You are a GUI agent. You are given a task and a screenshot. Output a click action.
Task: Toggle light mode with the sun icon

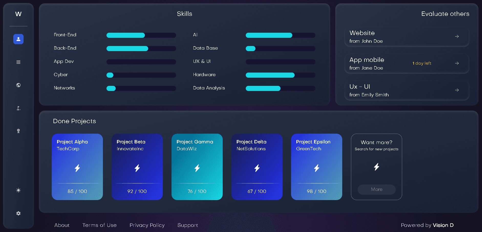[18, 190]
